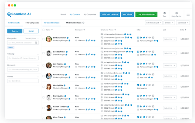Open the Set Default List dropdown

tap(154, 23)
